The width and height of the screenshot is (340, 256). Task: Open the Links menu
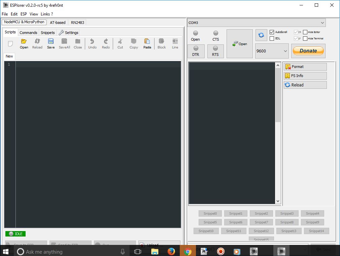(x=45, y=14)
